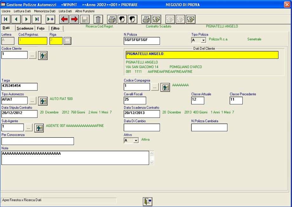Click exit door icon at bottom
Screen dimensions: 292x207
(148, 201)
